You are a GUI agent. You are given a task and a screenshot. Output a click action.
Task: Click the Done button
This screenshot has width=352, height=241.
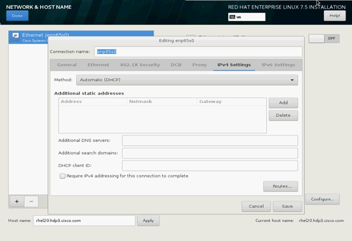point(17,16)
